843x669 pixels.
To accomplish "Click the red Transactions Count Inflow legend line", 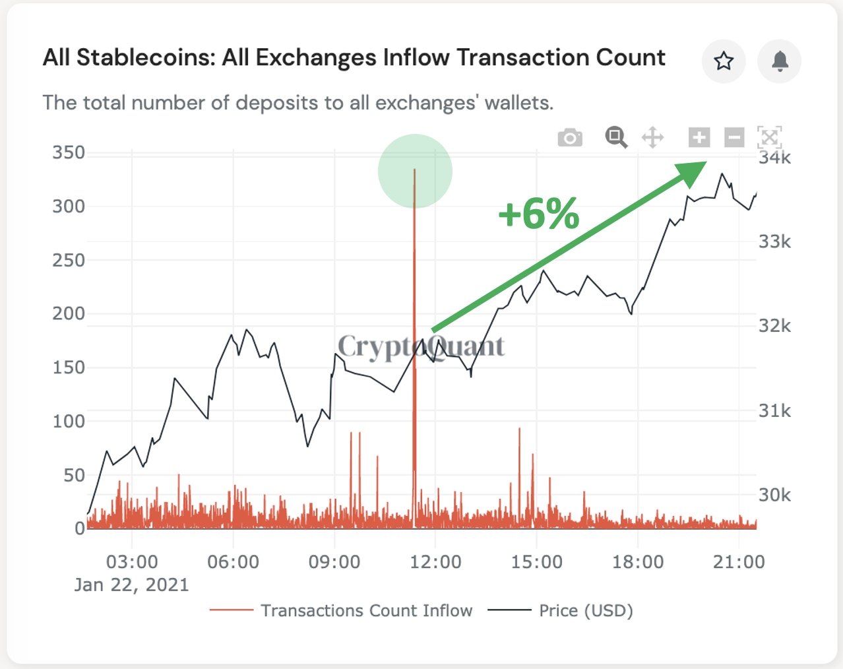I will (231, 611).
